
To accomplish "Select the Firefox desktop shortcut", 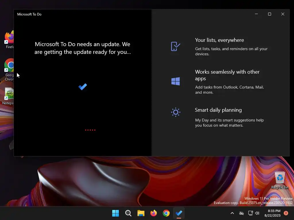I will coord(9,40).
